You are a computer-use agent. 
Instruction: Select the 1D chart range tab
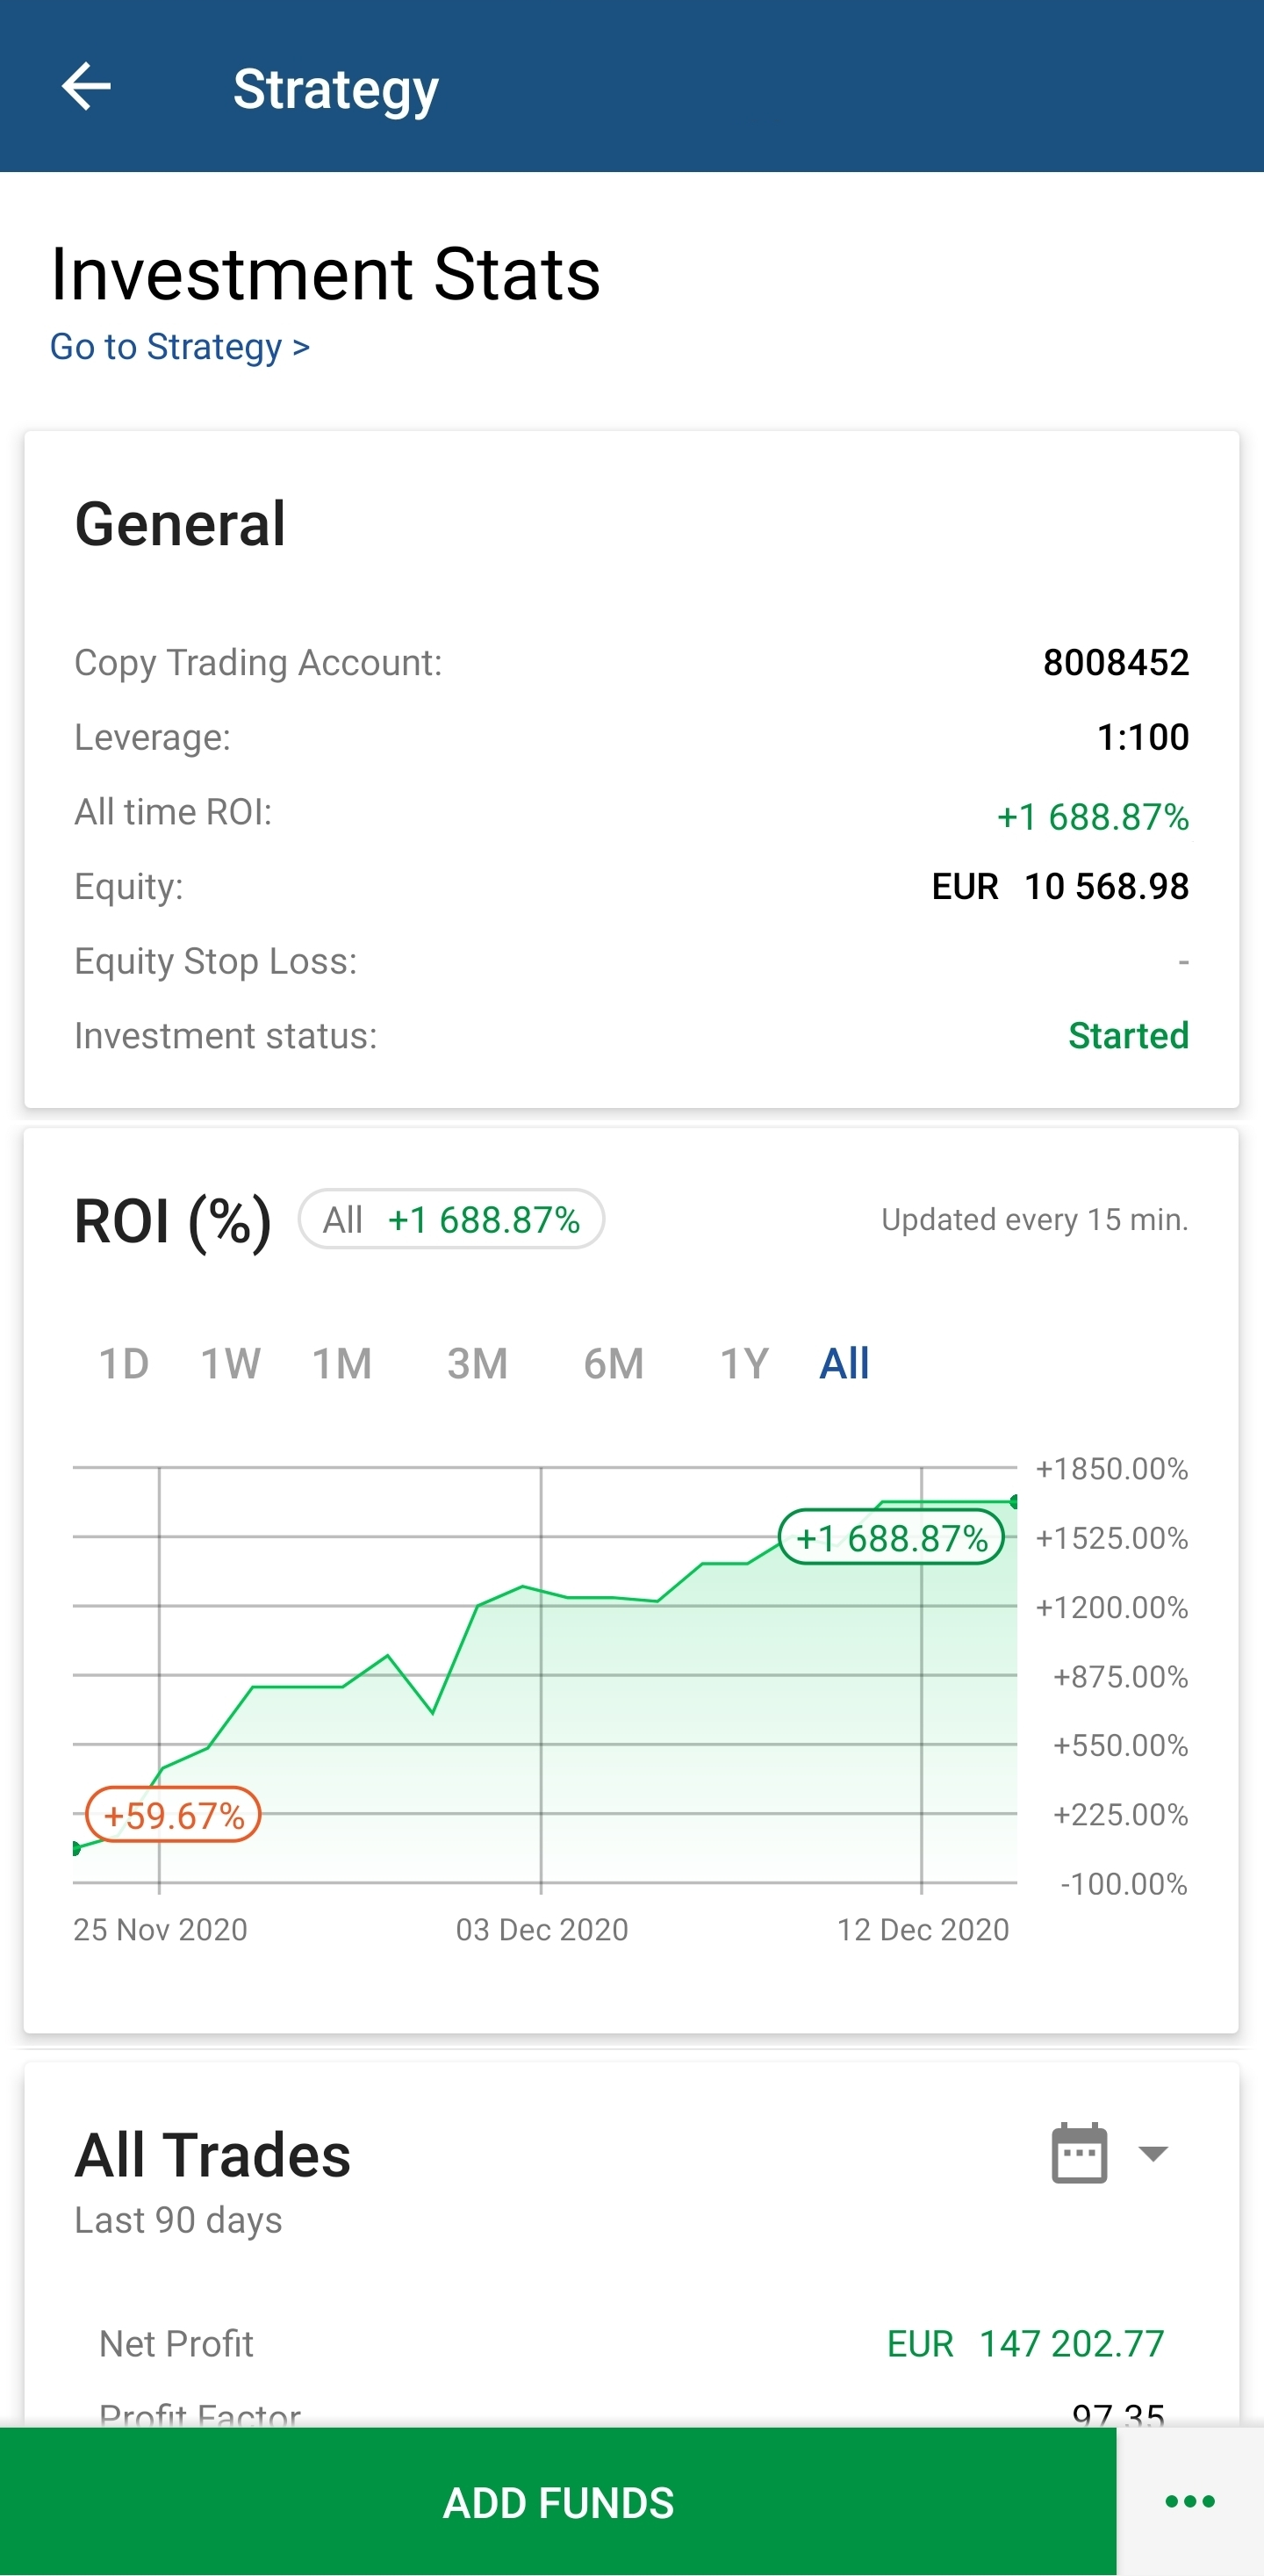124,1363
